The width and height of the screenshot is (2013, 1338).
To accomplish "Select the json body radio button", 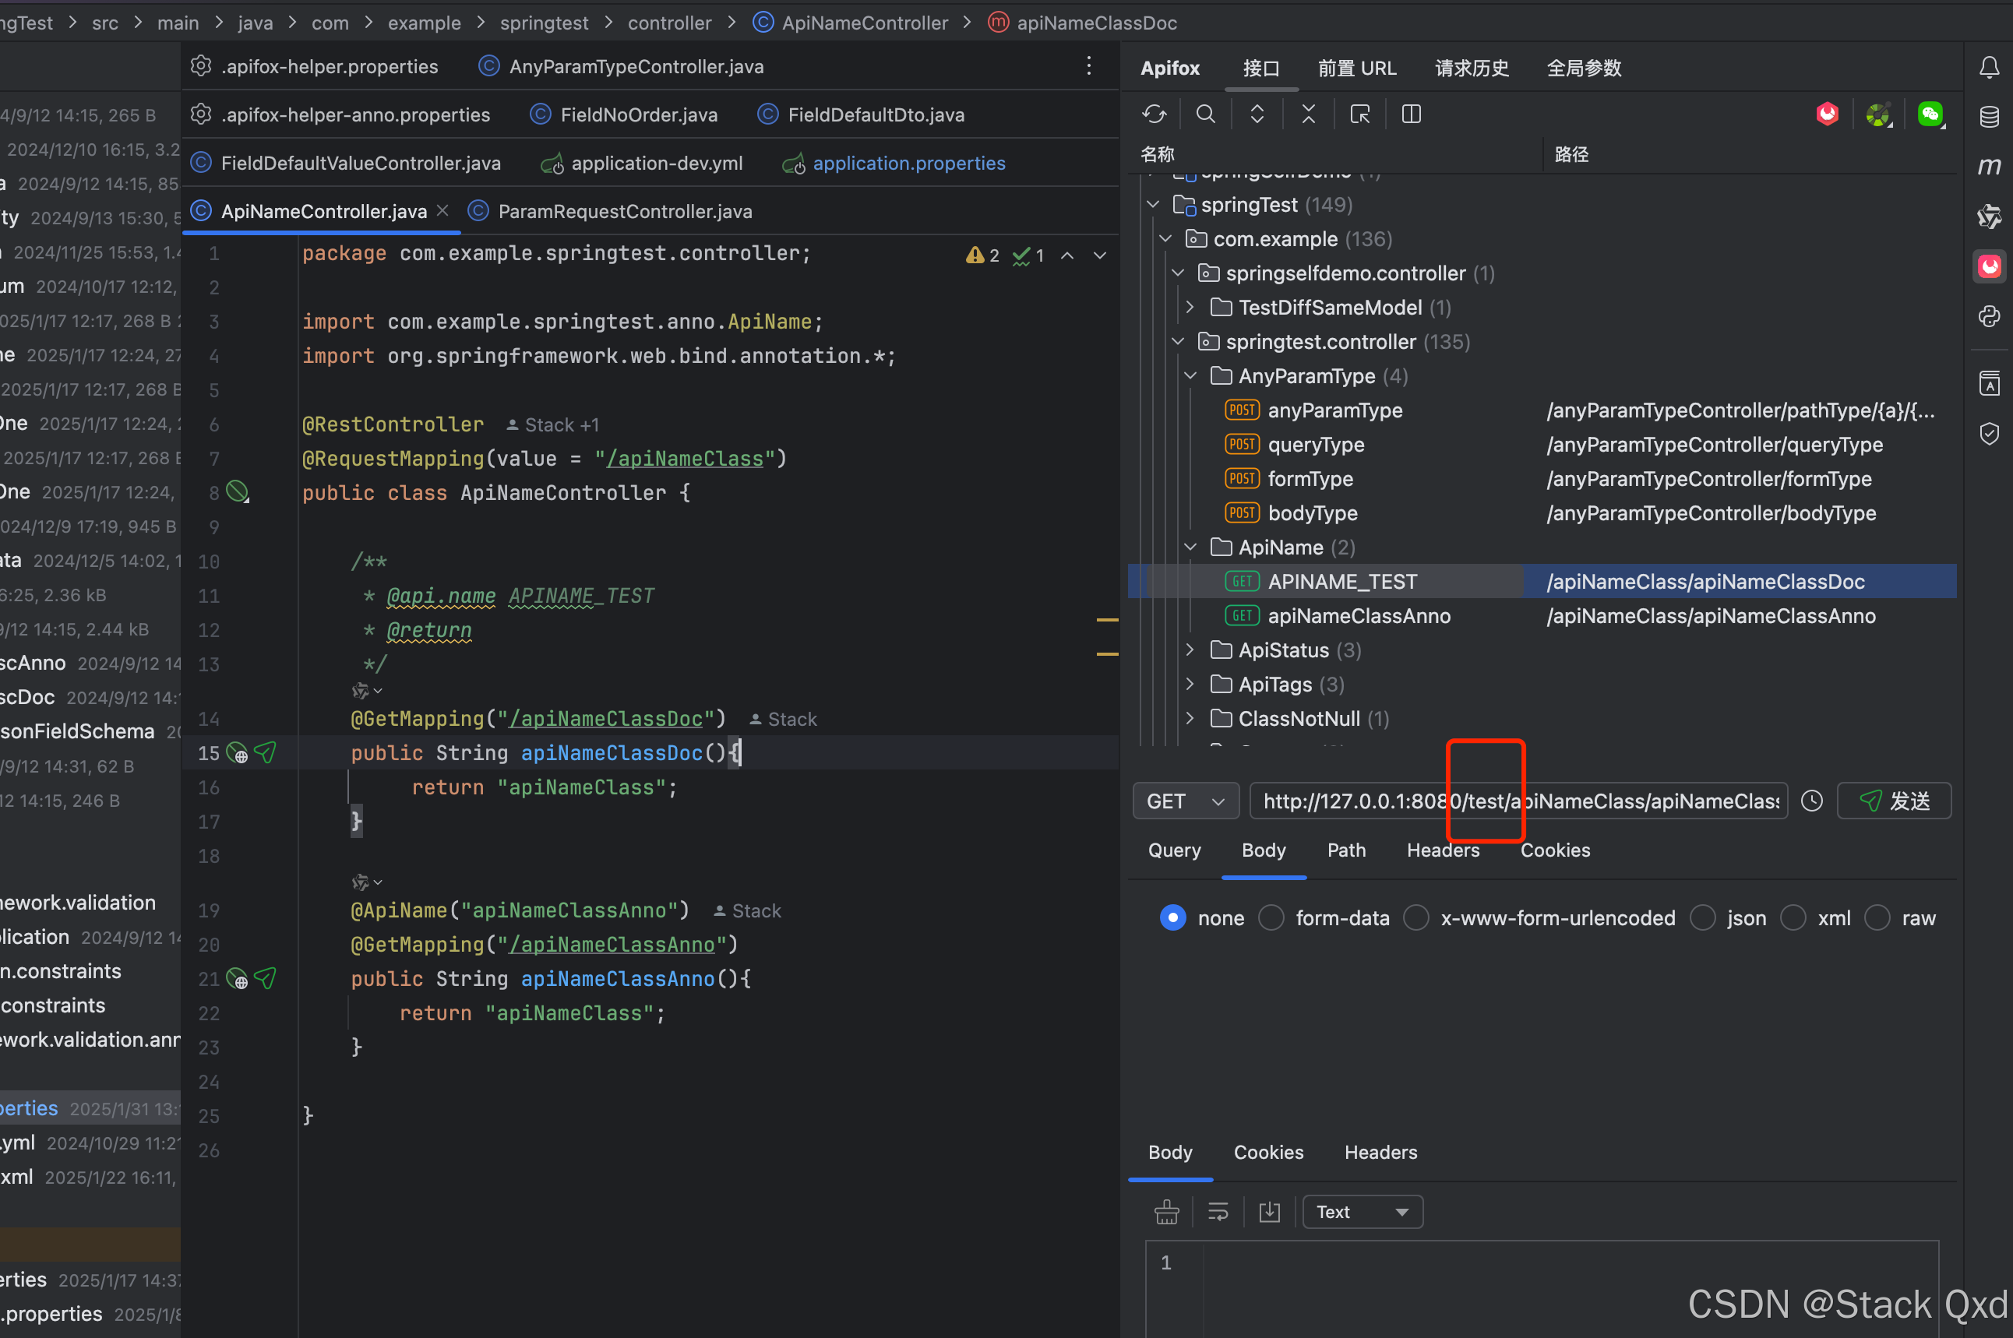I will (x=1702, y=918).
